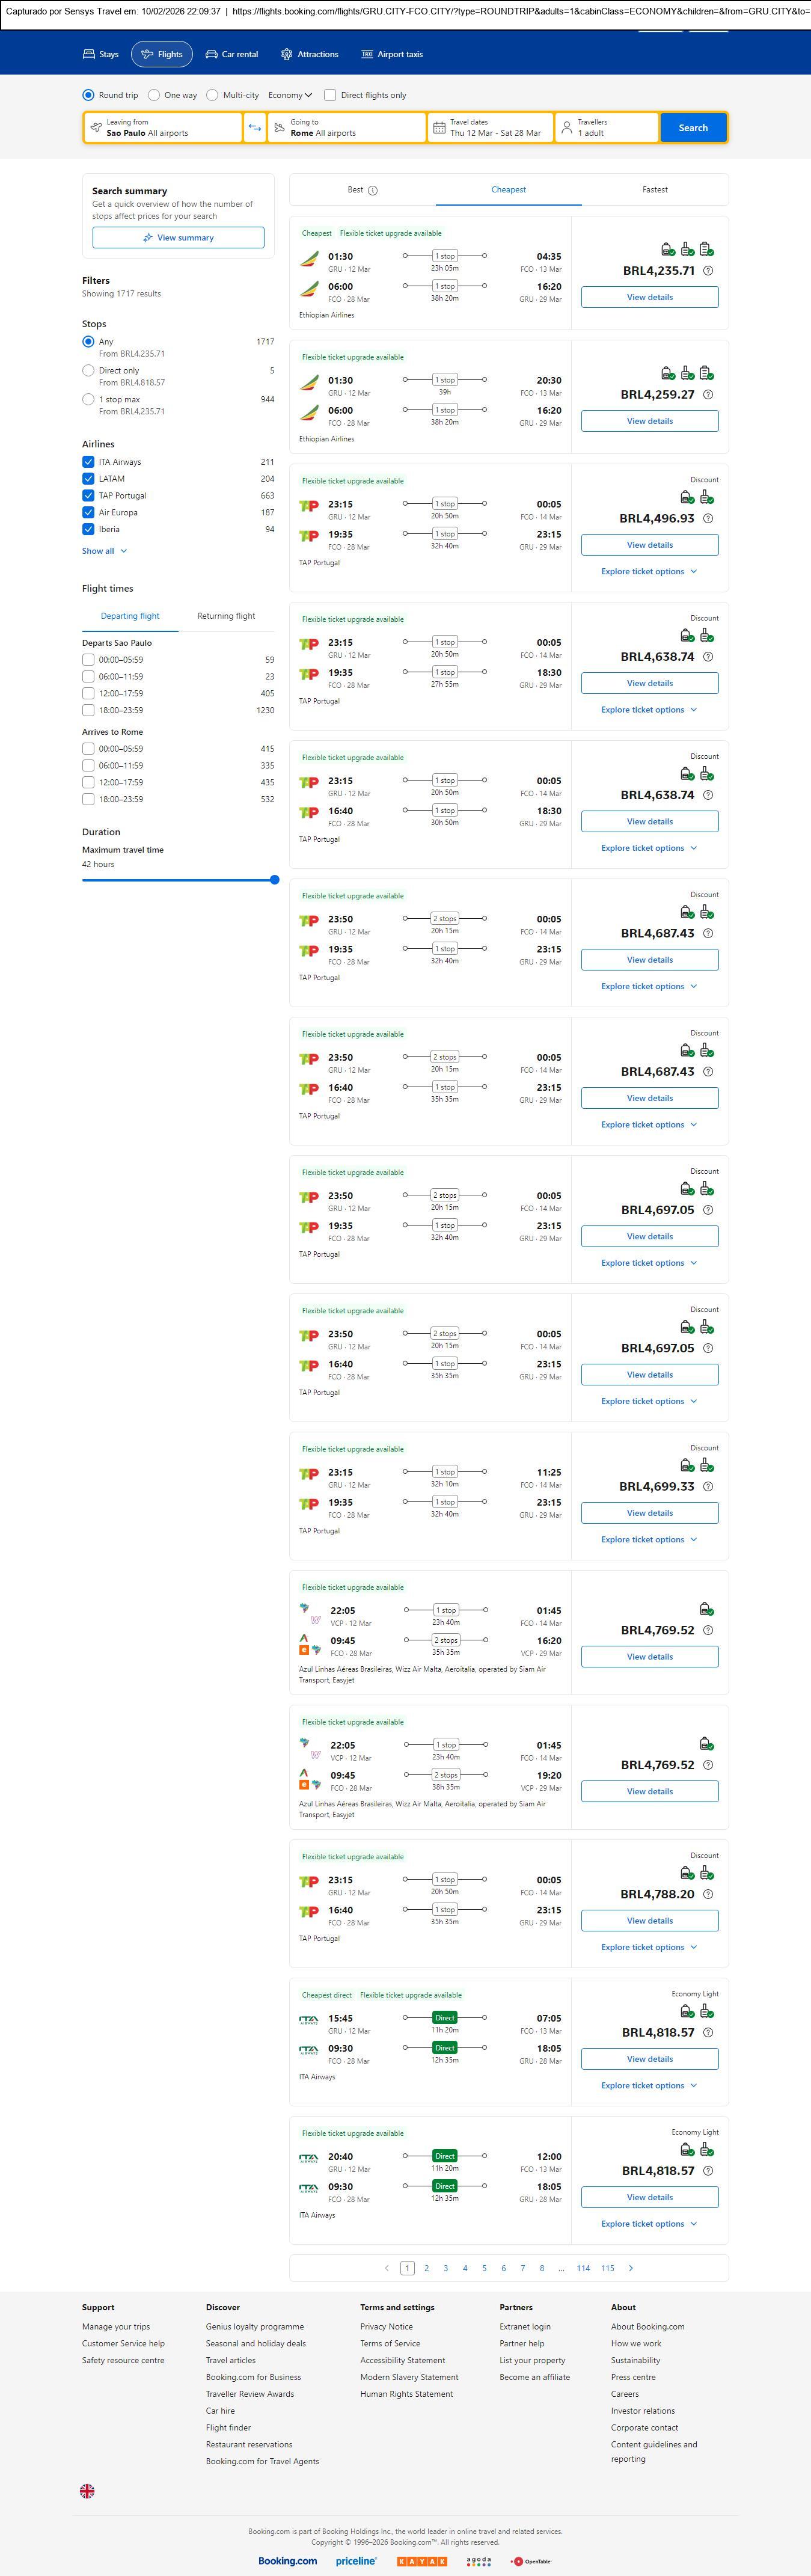This screenshot has height=2576, width=811.
Task: Click the price info icon next to BRL4,235.71
Action: point(708,271)
